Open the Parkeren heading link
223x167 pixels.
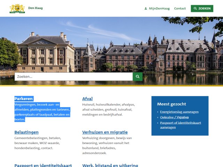point(24,99)
